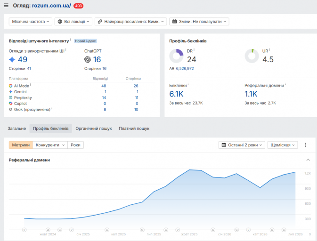Click info icon next to Беклінки
Image resolution: width=317 pixels, height=241 pixels.
188,84
